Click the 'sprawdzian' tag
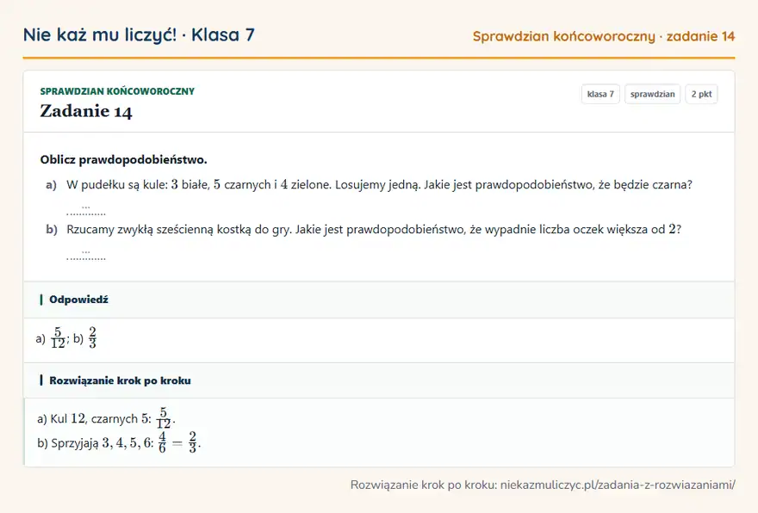Screen dimensions: 758x513 tap(652, 94)
